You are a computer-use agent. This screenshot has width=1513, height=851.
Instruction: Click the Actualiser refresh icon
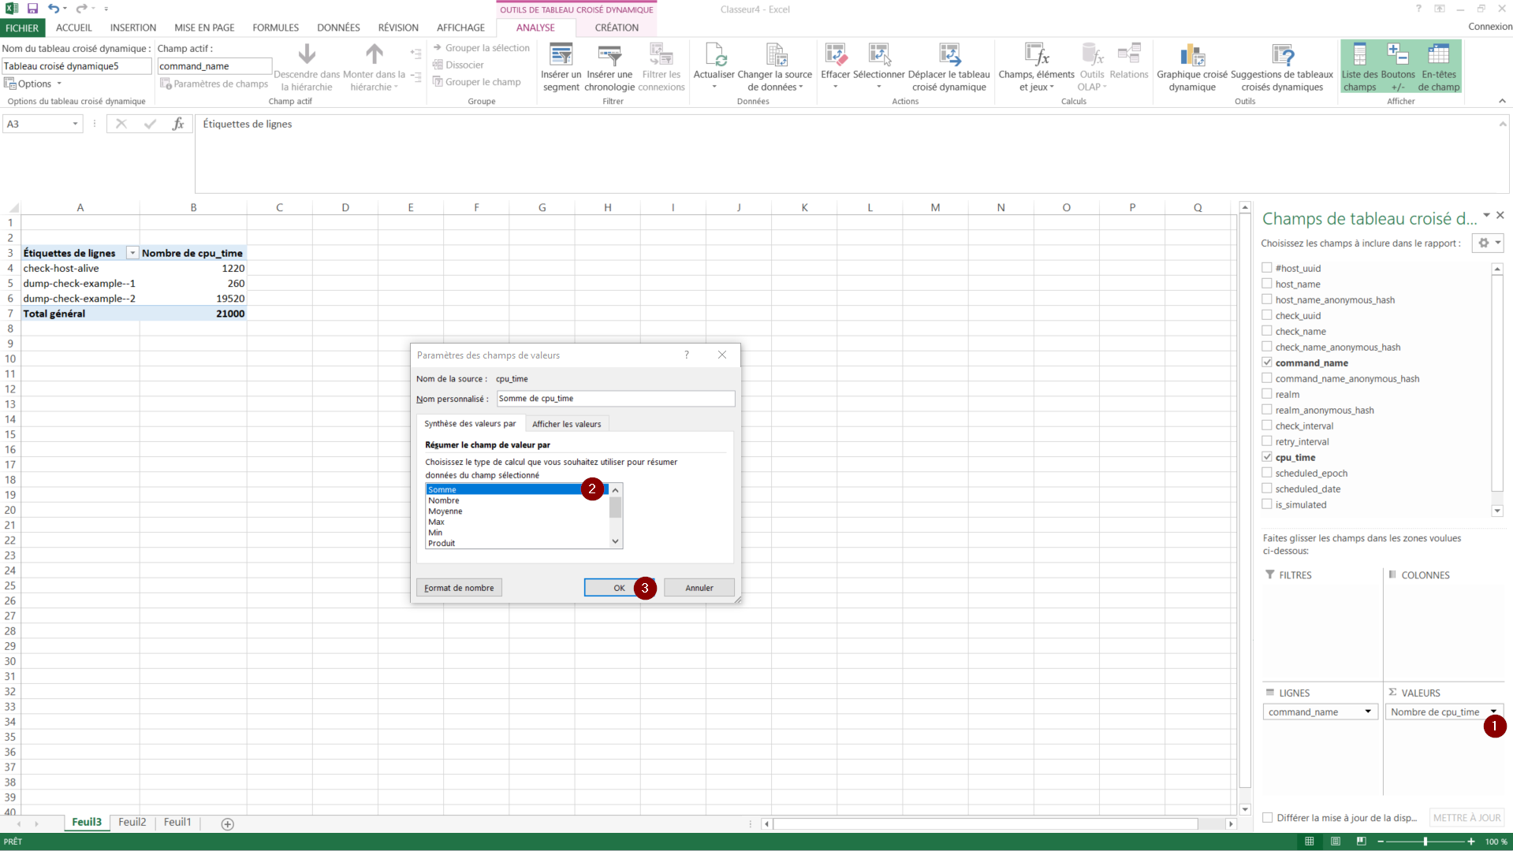tap(714, 56)
